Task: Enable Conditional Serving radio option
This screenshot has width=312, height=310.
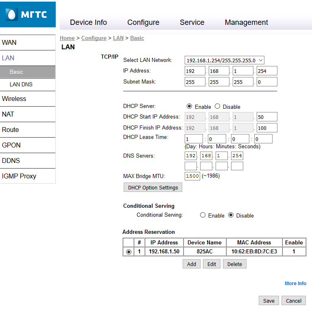Action: click(x=203, y=215)
